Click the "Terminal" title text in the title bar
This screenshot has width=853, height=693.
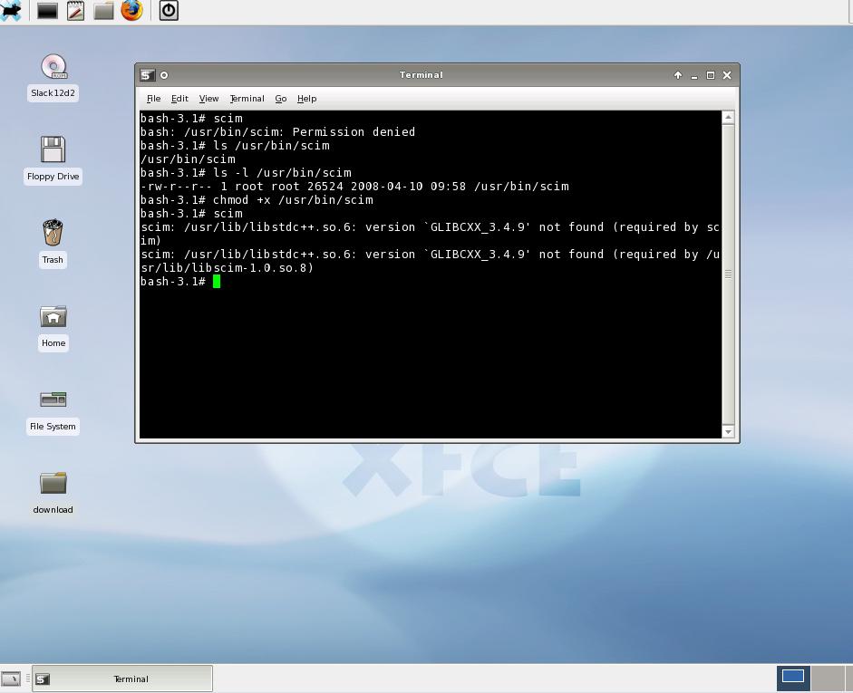[421, 75]
